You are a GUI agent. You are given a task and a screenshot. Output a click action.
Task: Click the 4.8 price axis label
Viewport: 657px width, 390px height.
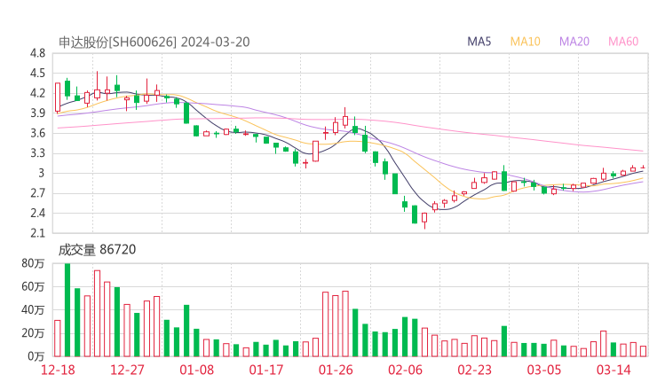pos(37,53)
